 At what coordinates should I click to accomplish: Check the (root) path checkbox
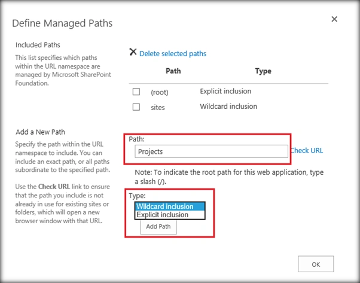click(136, 92)
